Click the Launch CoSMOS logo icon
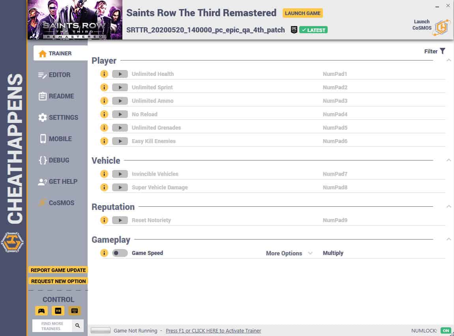The height and width of the screenshot is (336, 454). click(x=442, y=28)
